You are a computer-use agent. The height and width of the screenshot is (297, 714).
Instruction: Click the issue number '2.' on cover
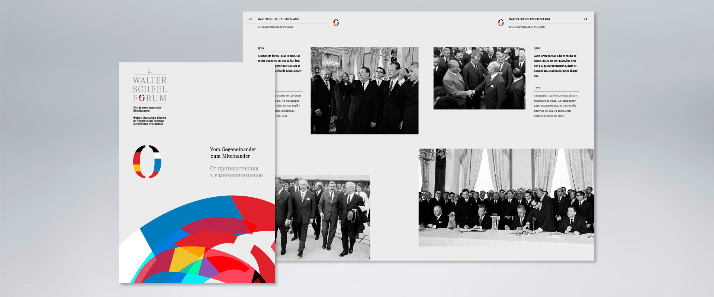149,71
